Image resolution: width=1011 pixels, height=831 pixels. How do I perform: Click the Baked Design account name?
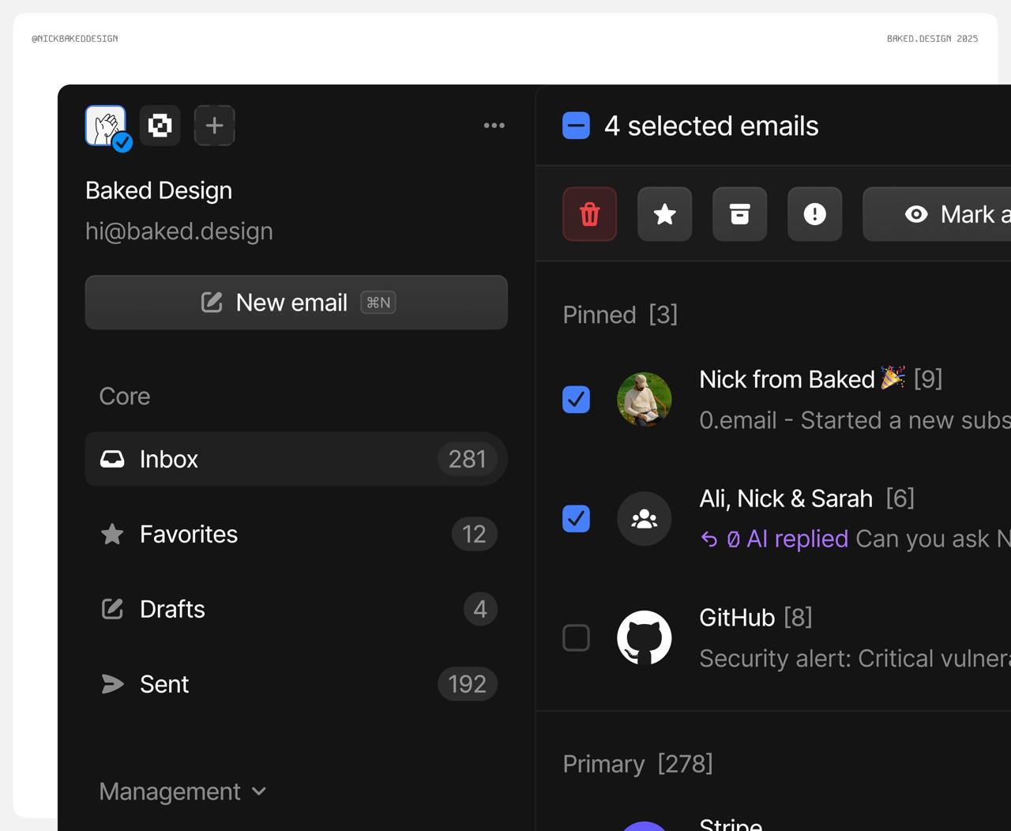click(159, 190)
